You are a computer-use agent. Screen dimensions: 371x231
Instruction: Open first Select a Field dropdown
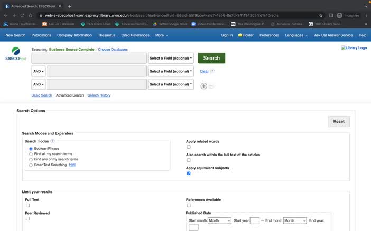[x=171, y=58]
